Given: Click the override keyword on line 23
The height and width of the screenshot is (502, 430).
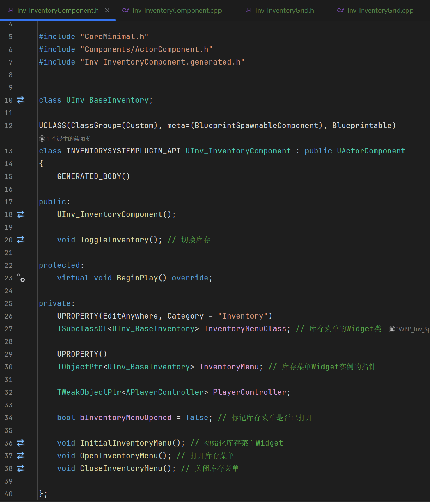Looking at the screenshot, I should (x=190, y=278).
